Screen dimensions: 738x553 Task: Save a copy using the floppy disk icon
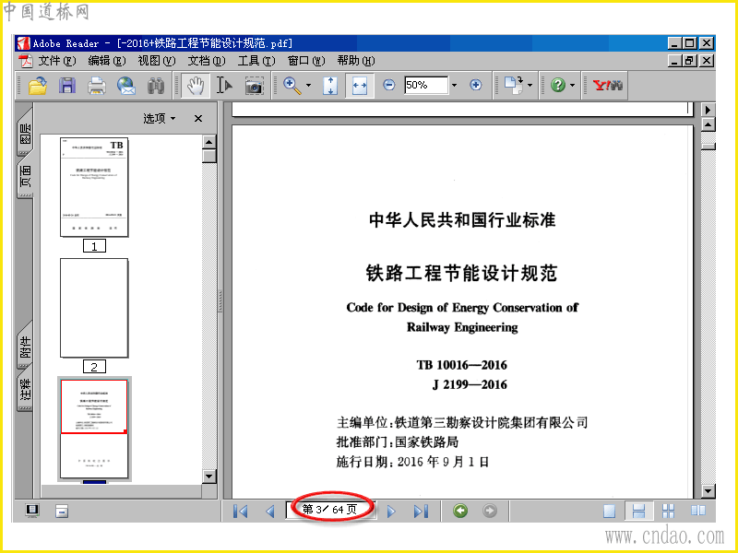coord(67,85)
